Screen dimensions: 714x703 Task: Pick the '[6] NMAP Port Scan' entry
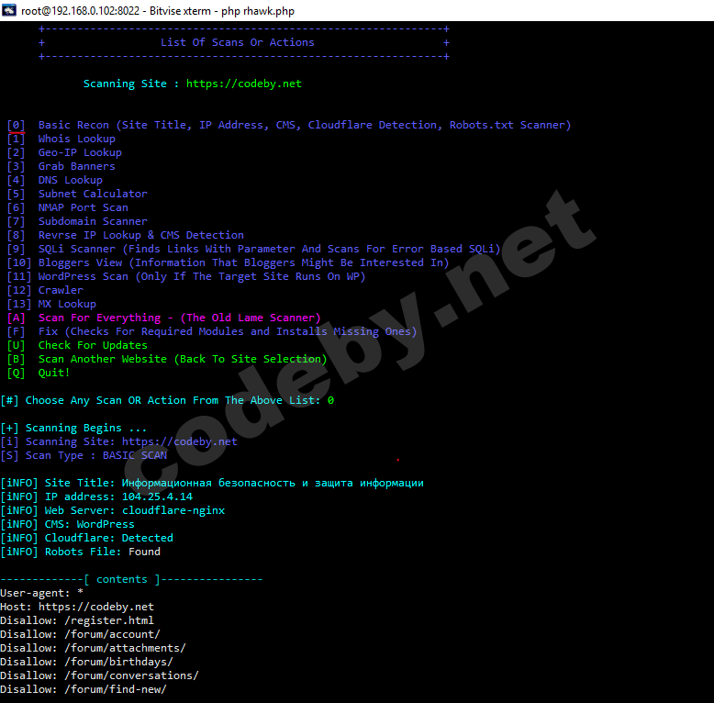pyautogui.click(x=67, y=207)
